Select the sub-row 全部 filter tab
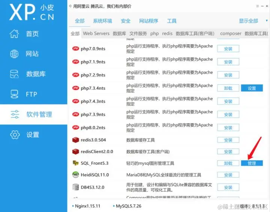The height and width of the screenshot is (212, 270). pyautogui.click(x=75, y=33)
